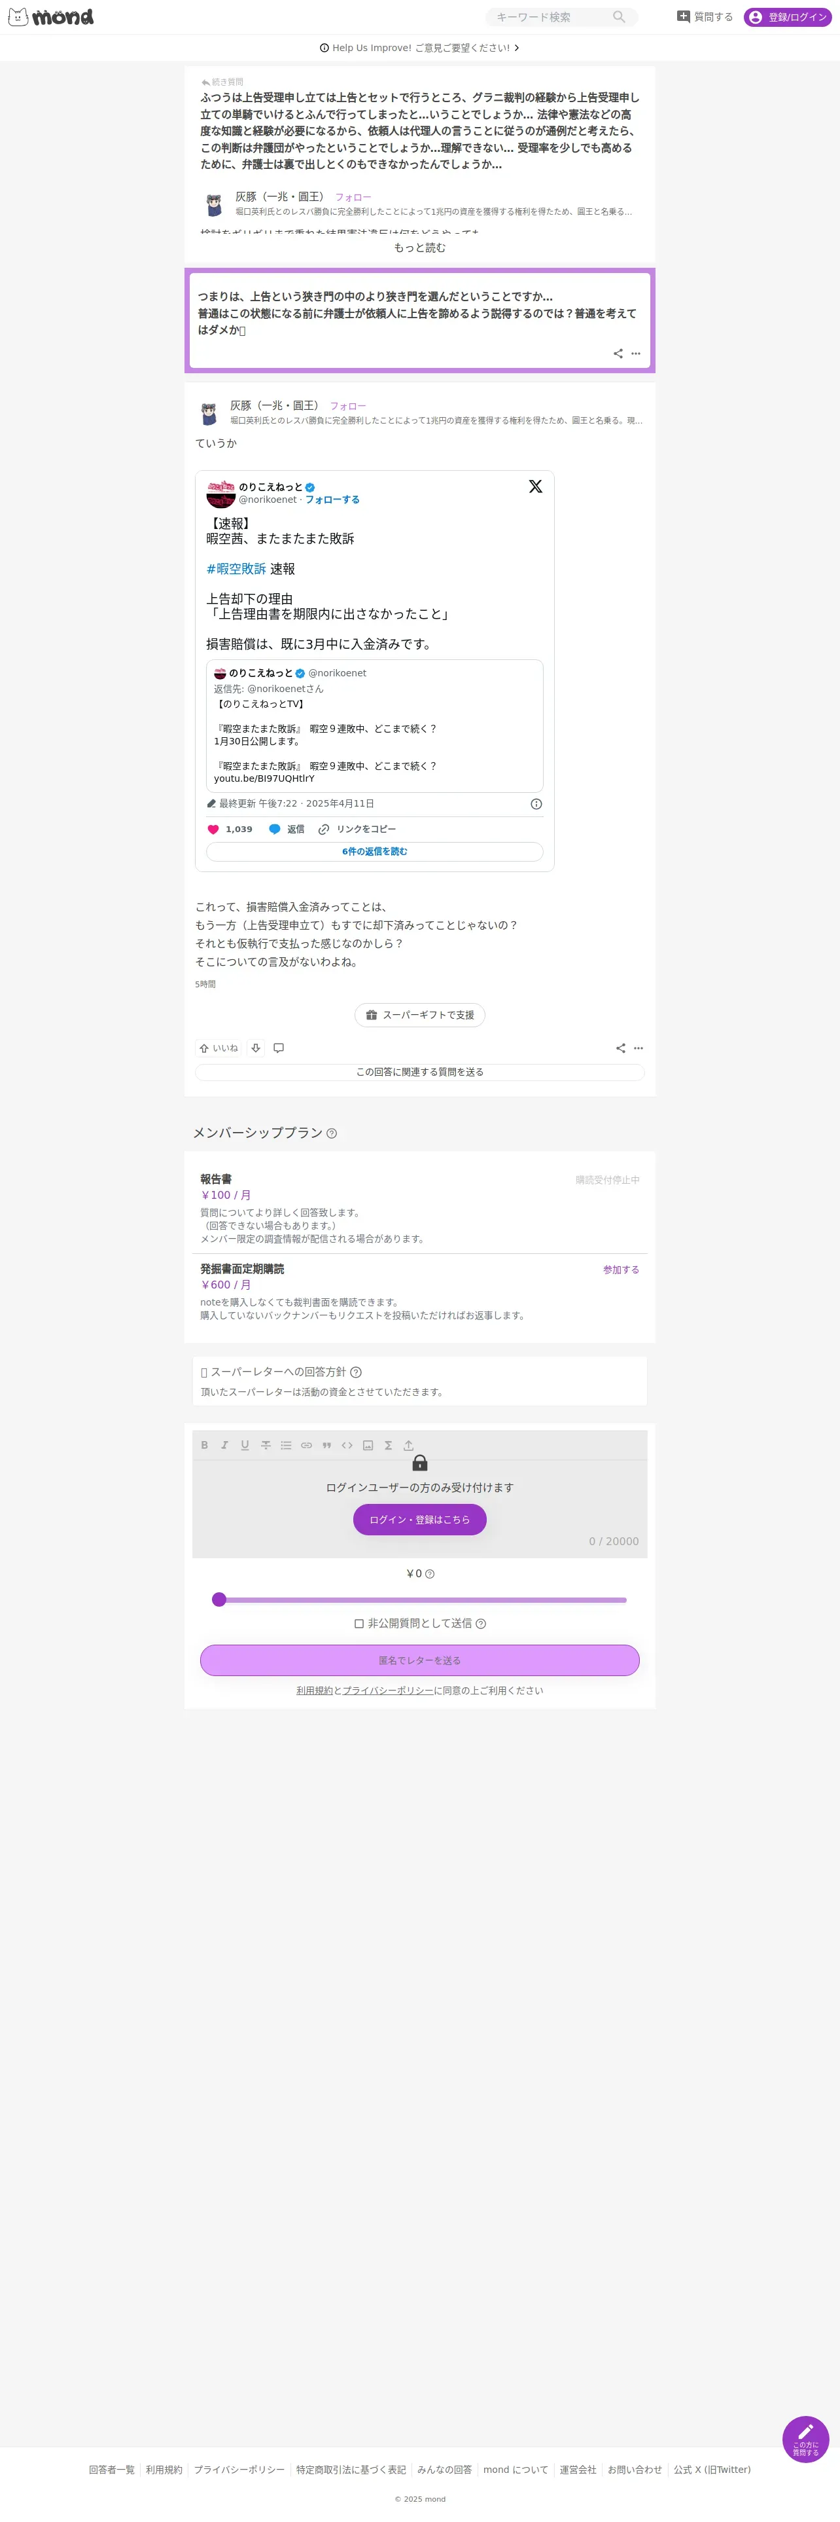Toggle Strikethrough formatting in the editor
840x2522 pixels.
pyautogui.click(x=265, y=1445)
